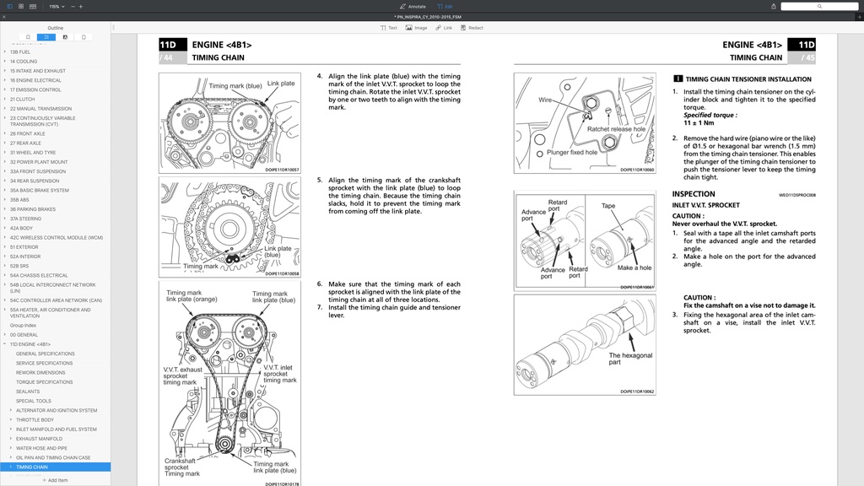Viewport: 864px width, 486px height.
Task: Zoom in with the plus button
Action: pyautogui.click(x=80, y=7)
